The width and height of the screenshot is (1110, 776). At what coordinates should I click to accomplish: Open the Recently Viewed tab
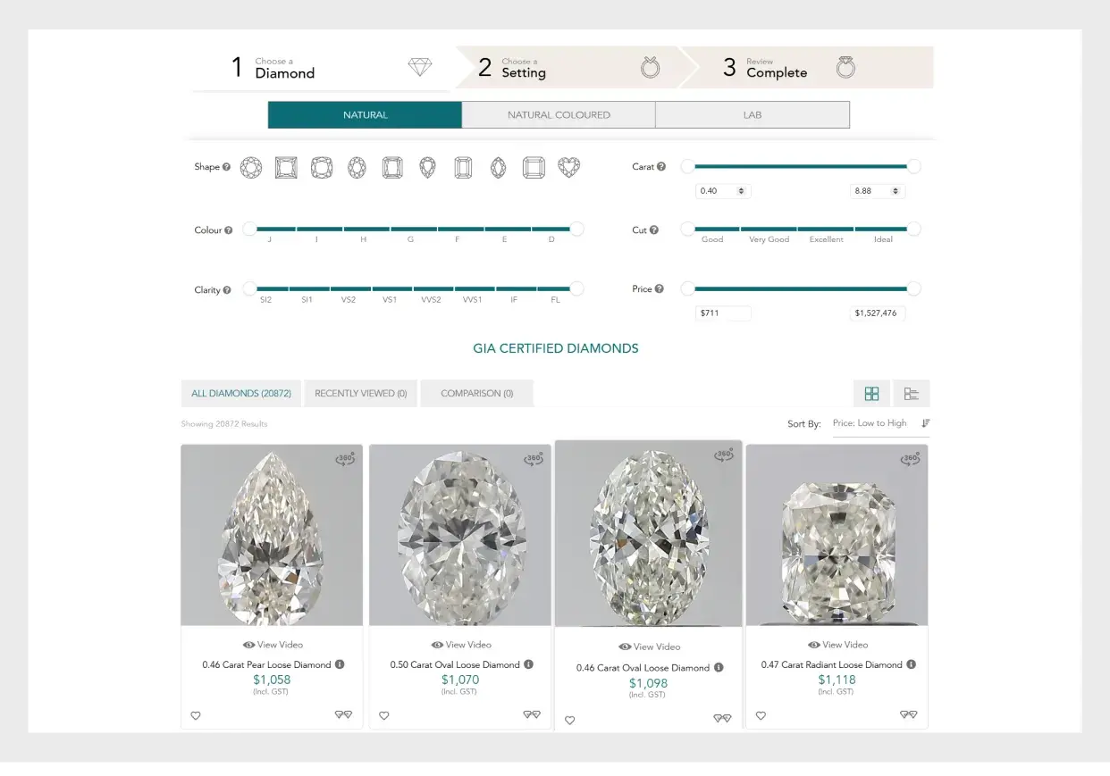(360, 394)
